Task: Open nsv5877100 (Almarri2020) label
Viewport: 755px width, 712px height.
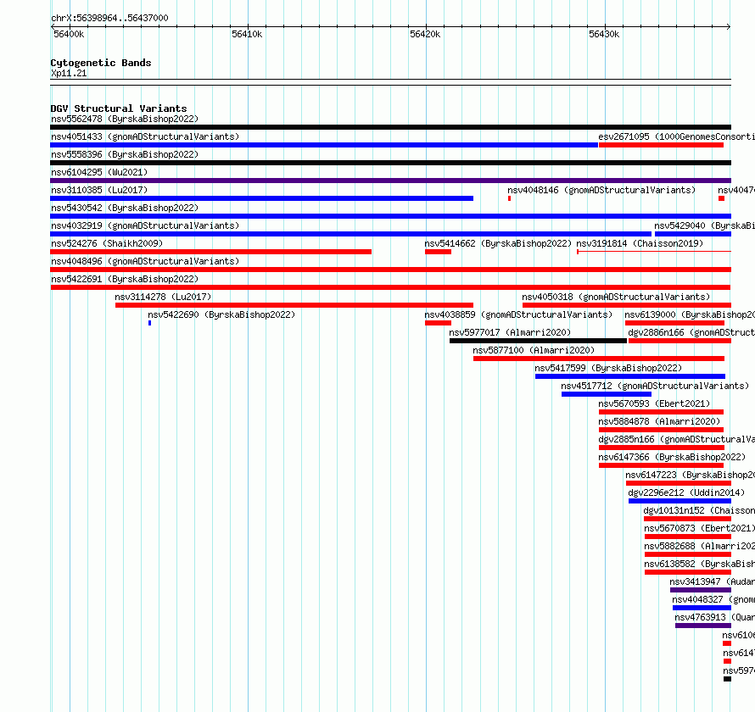Action: click(x=534, y=350)
